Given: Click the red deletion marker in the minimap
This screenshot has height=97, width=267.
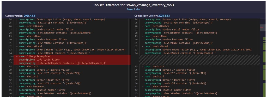Looking at the screenshot, I should [262, 27].
